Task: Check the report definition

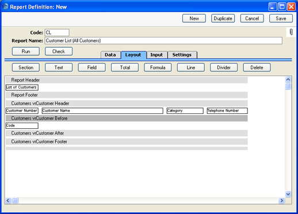Action: pyautogui.click(x=59, y=51)
